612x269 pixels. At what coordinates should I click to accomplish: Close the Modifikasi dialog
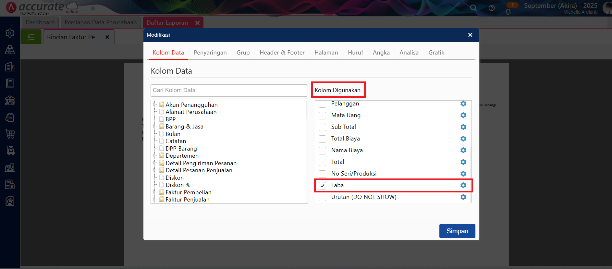(x=470, y=35)
